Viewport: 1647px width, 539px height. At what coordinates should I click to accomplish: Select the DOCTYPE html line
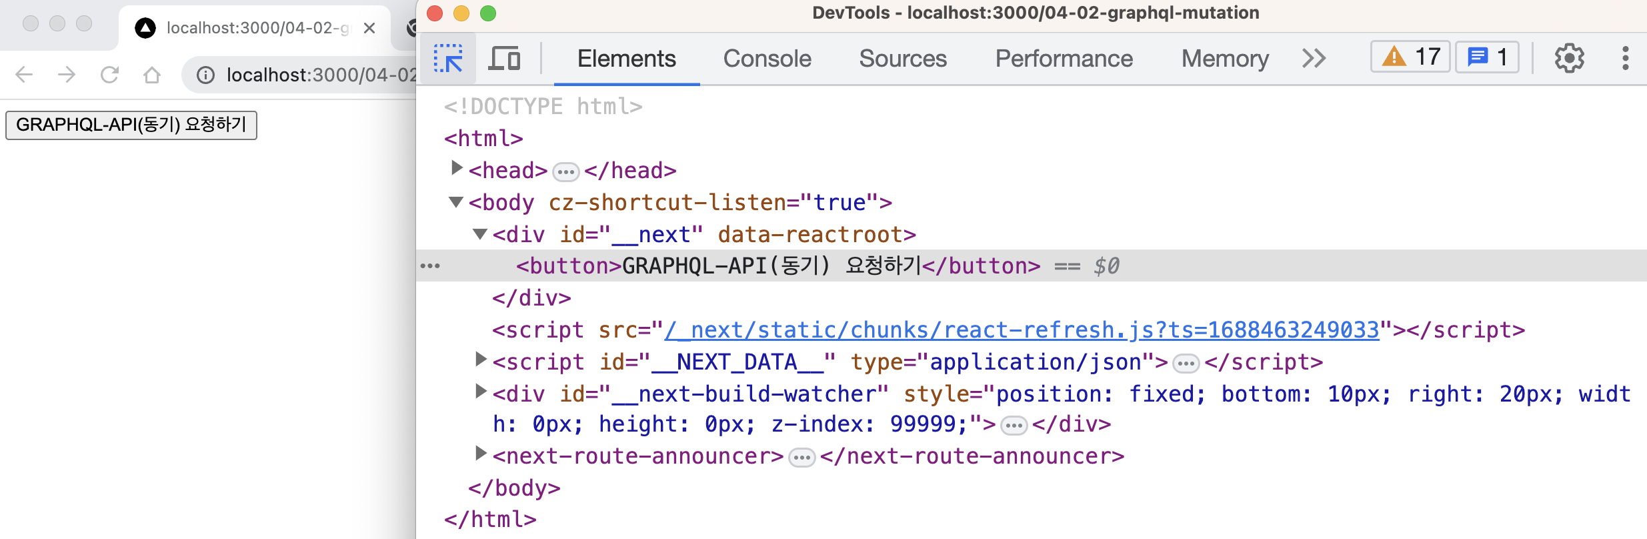(x=543, y=107)
